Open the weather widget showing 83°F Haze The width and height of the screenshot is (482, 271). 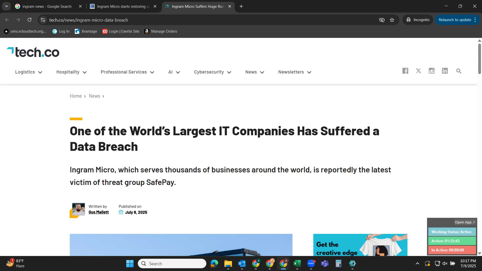(16, 263)
